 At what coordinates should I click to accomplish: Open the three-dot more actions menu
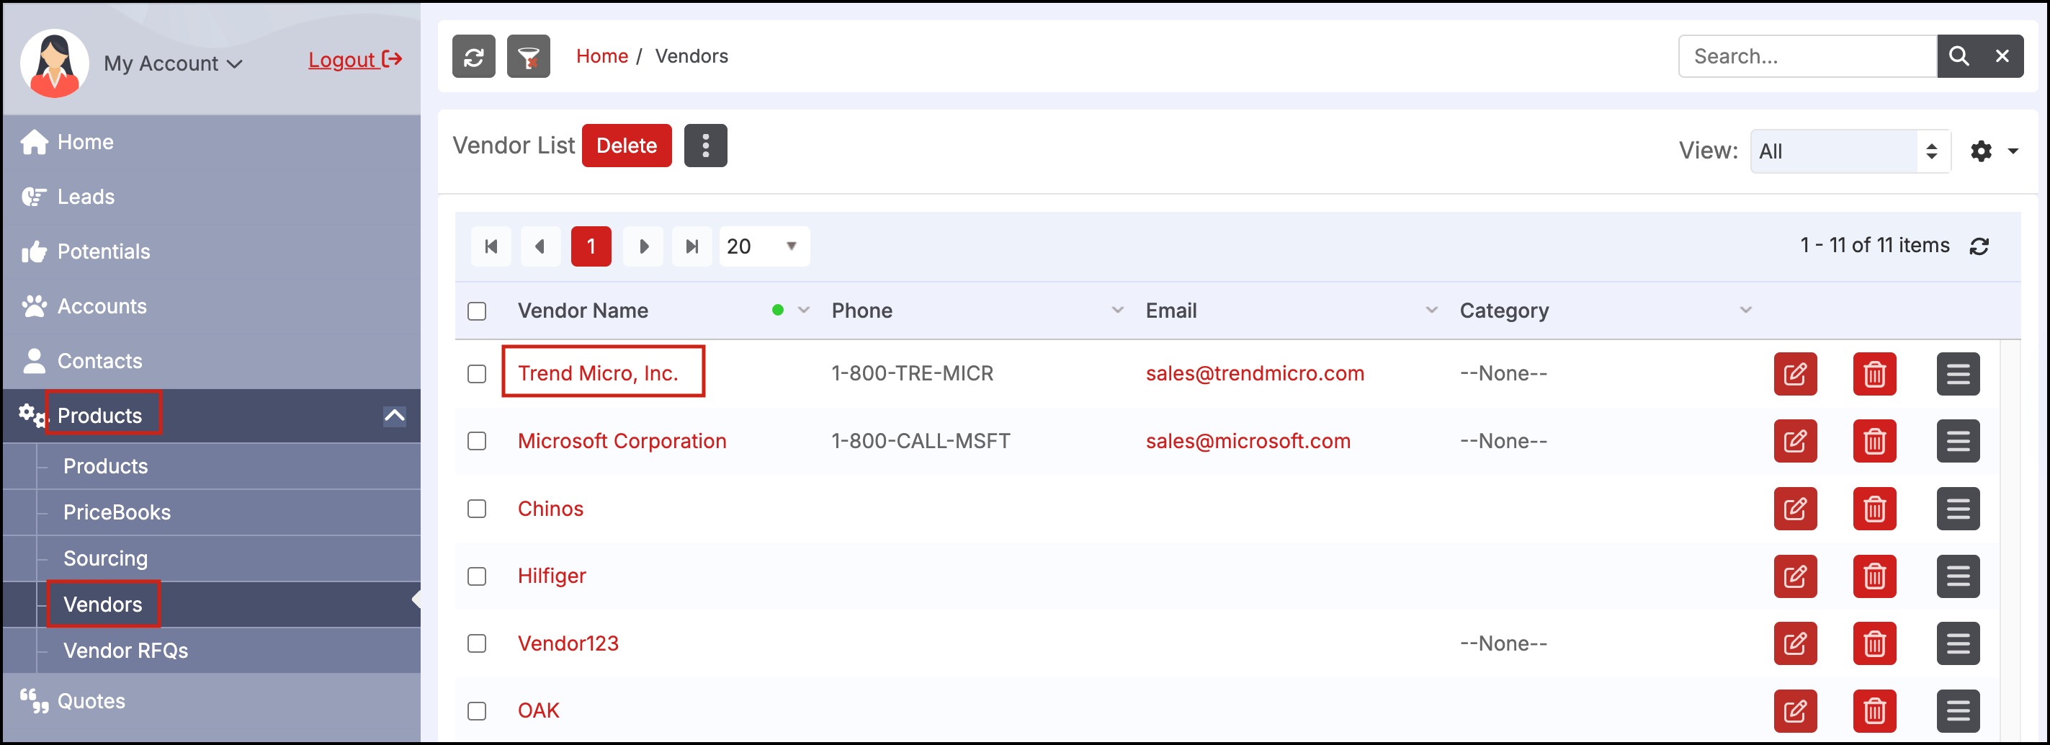pyautogui.click(x=705, y=146)
